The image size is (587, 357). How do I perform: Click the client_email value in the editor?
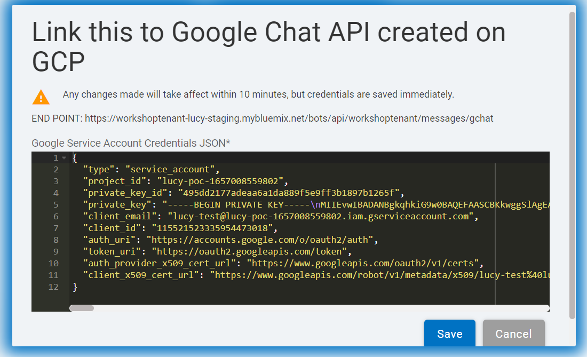coord(321,216)
